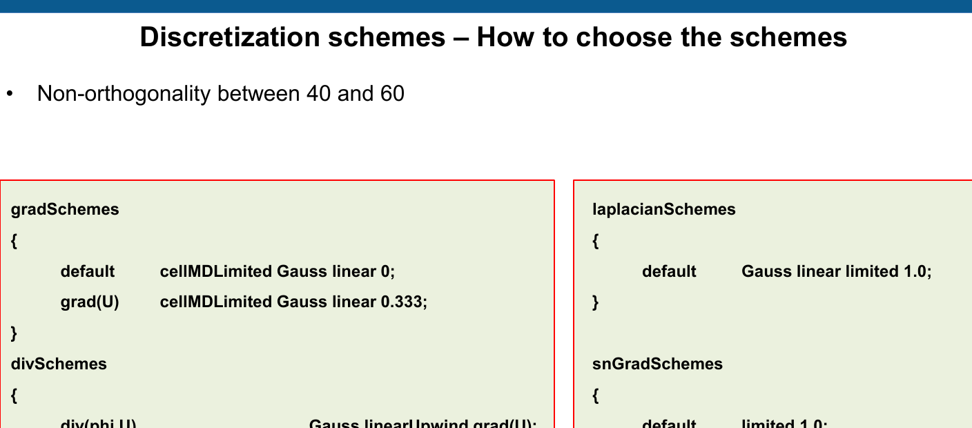Click the grad(U) cellMDLimited 0.333 line
The image size is (972, 428).
click(244, 302)
